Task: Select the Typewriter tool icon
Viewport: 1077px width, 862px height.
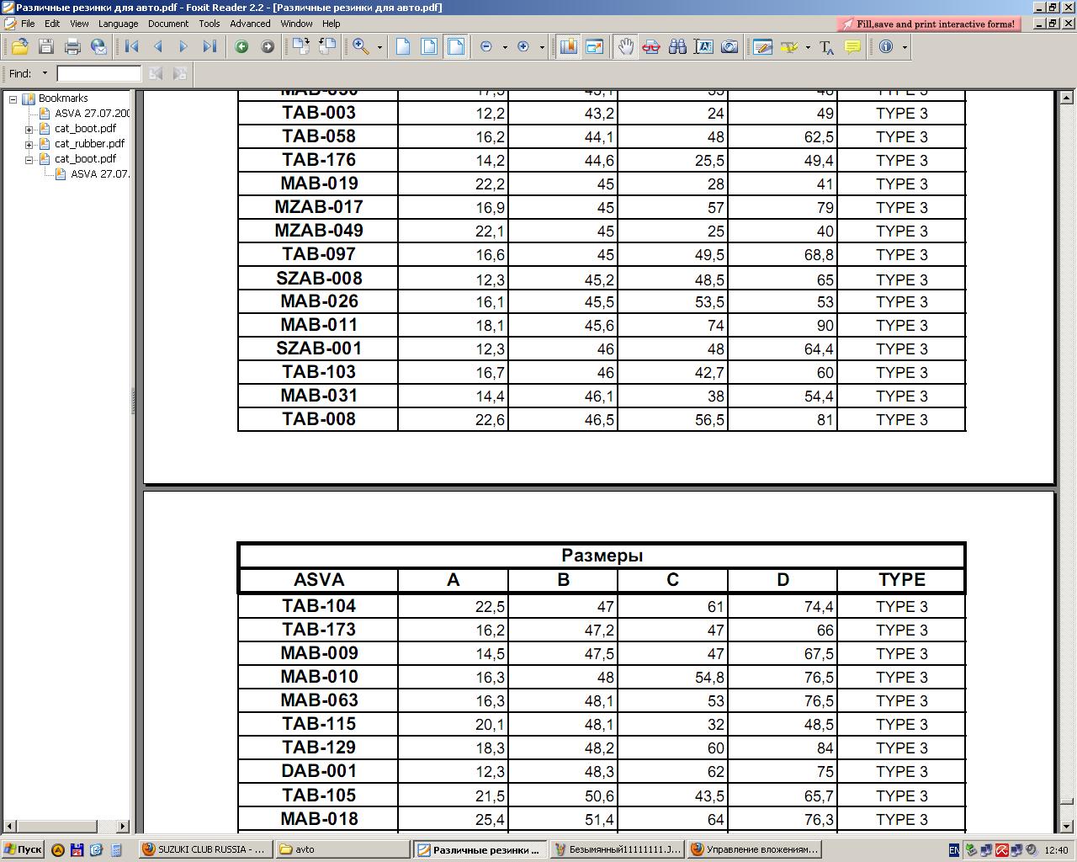Action: [826, 47]
